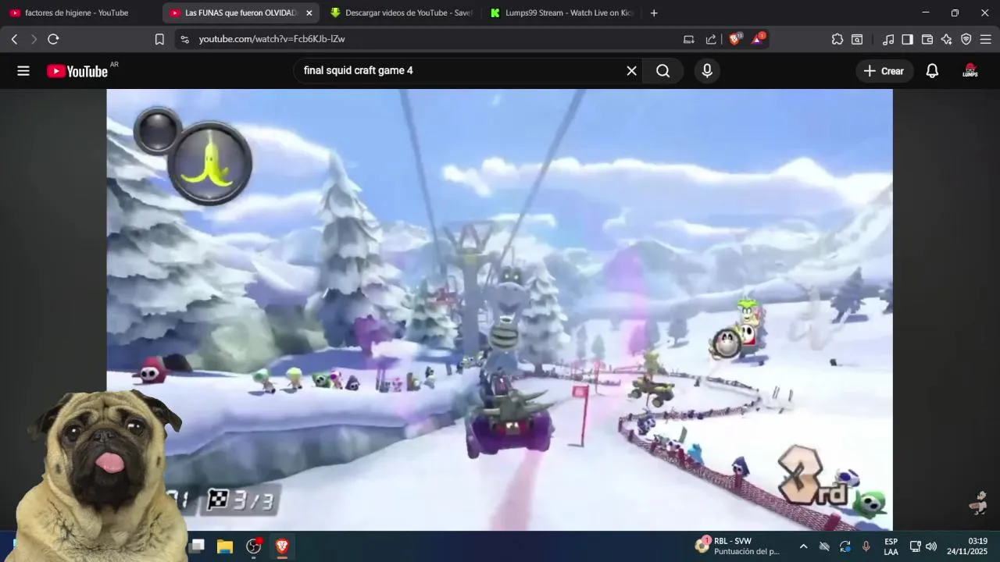Viewport: 1000px width, 562px height.
Task: Clear the YouTube search text
Action: 631,71
